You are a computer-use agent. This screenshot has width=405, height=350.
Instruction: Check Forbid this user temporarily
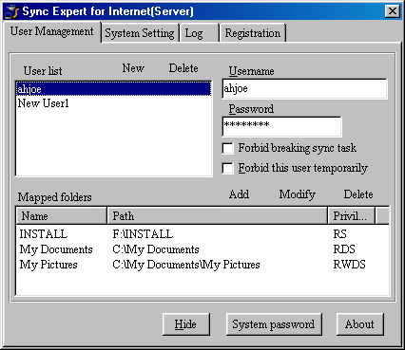227,168
